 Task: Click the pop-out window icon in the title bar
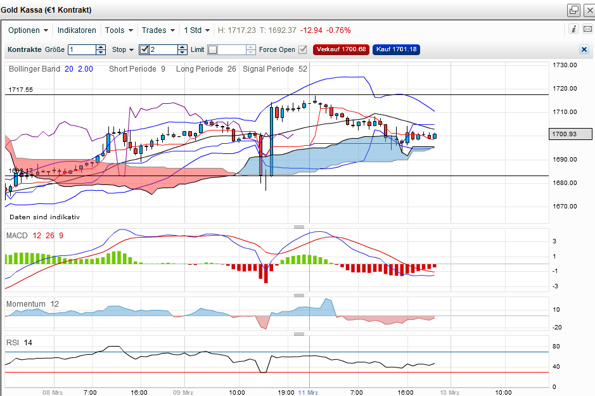(573, 10)
